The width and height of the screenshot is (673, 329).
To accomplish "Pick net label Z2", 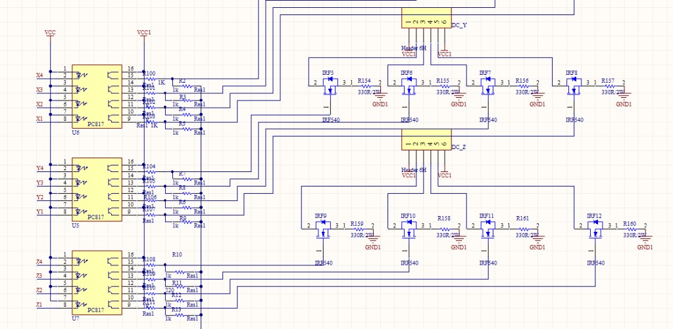I will click(39, 290).
